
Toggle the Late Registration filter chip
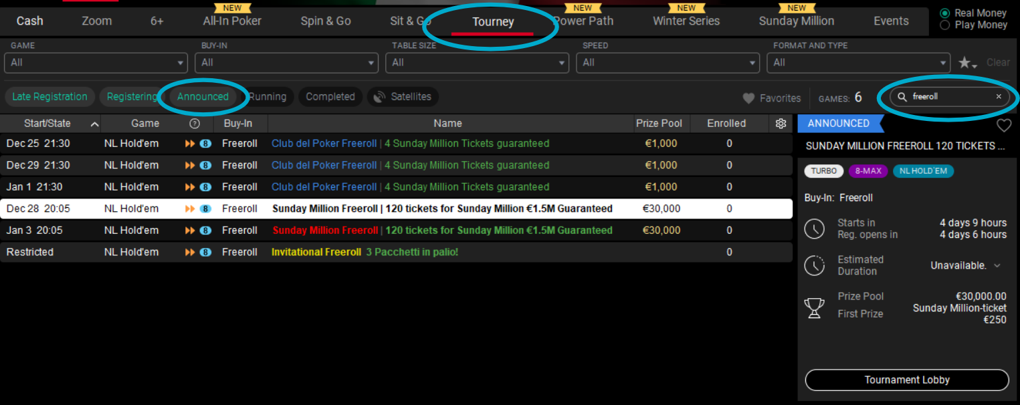pyautogui.click(x=49, y=96)
